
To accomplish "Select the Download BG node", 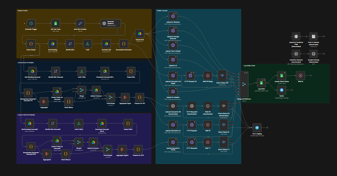I will [106, 44].
